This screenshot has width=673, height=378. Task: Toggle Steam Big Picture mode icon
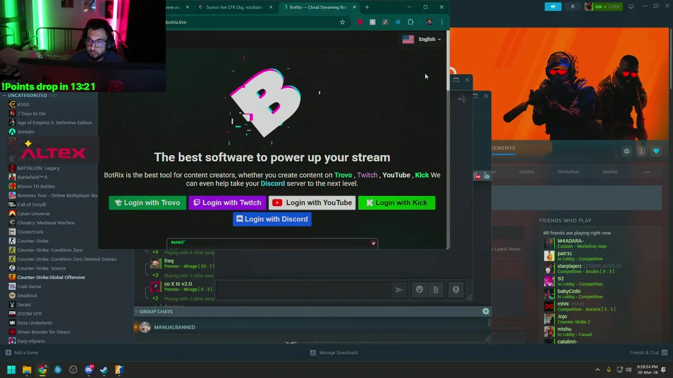631,6
